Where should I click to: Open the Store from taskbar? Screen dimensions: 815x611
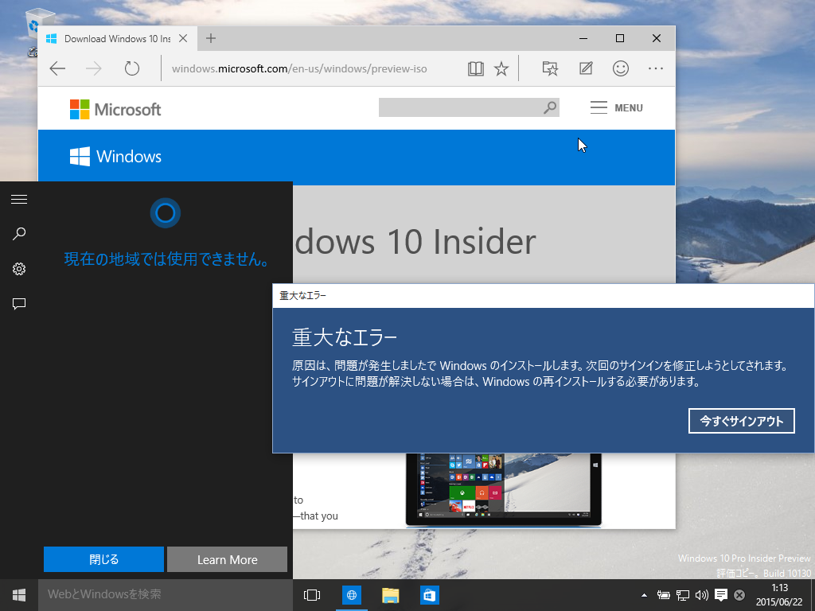click(x=429, y=595)
